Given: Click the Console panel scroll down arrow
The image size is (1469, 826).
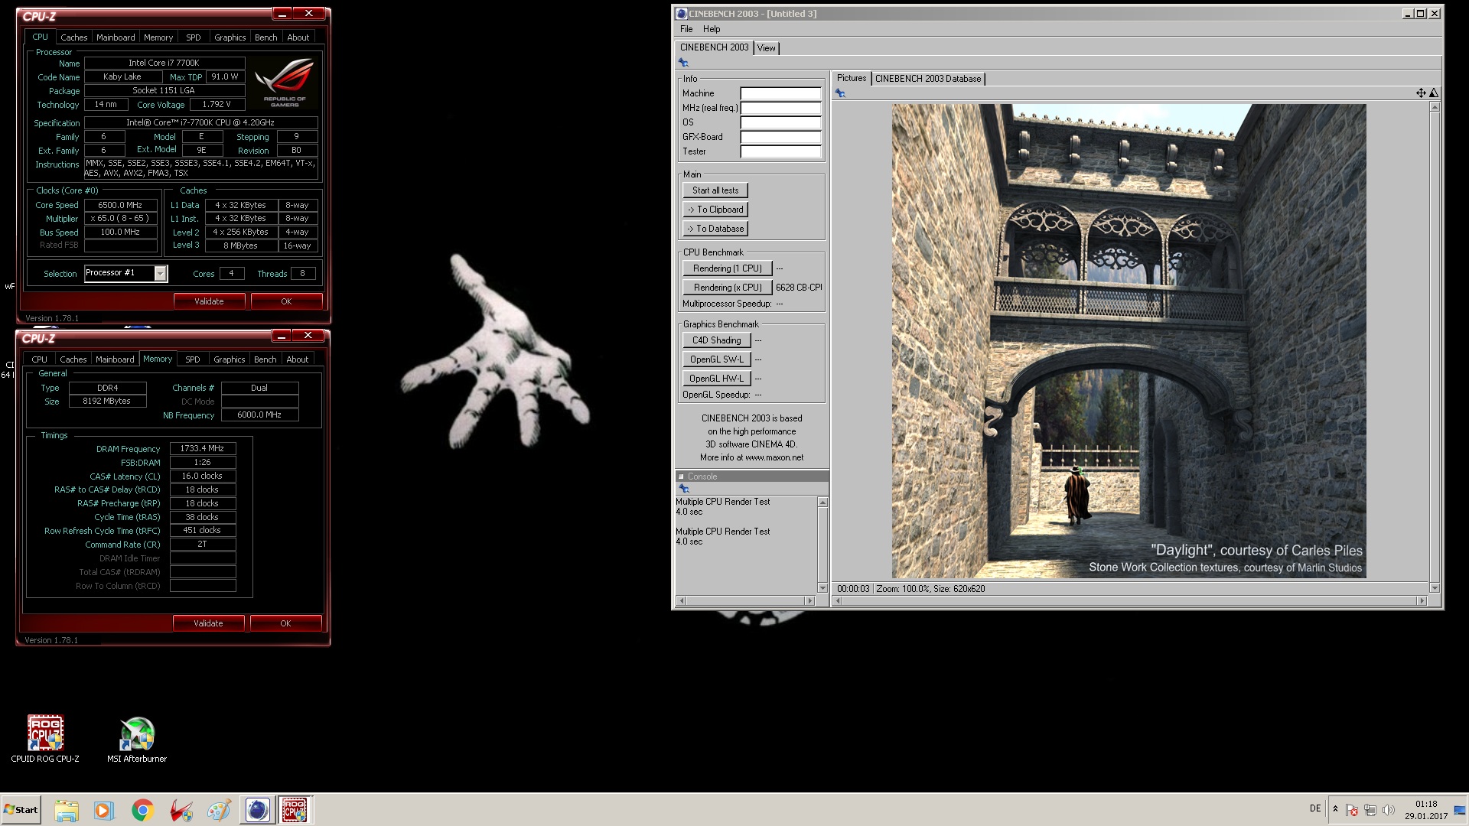Looking at the screenshot, I should 822,588.
